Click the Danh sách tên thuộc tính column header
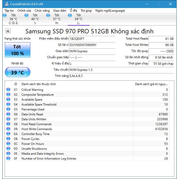The height and width of the screenshot is (179, 179). [76, 84]
